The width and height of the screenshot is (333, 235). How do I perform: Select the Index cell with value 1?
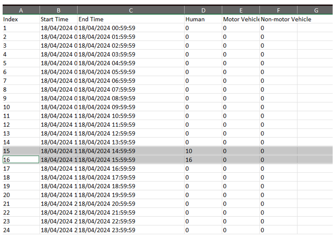[x=20, y=28]
